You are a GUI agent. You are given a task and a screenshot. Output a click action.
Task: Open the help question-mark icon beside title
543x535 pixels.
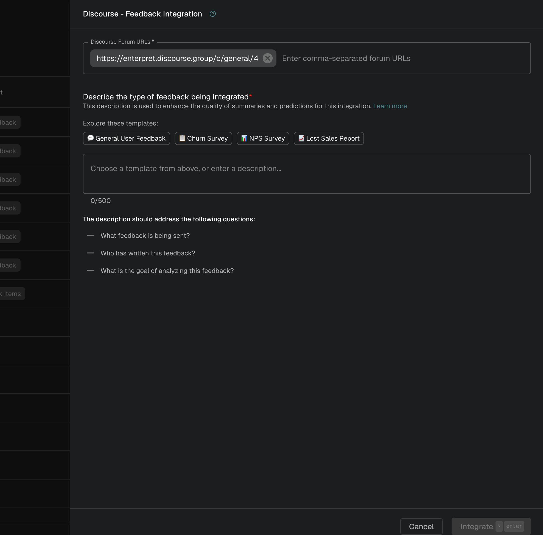[x=213, y=14]
